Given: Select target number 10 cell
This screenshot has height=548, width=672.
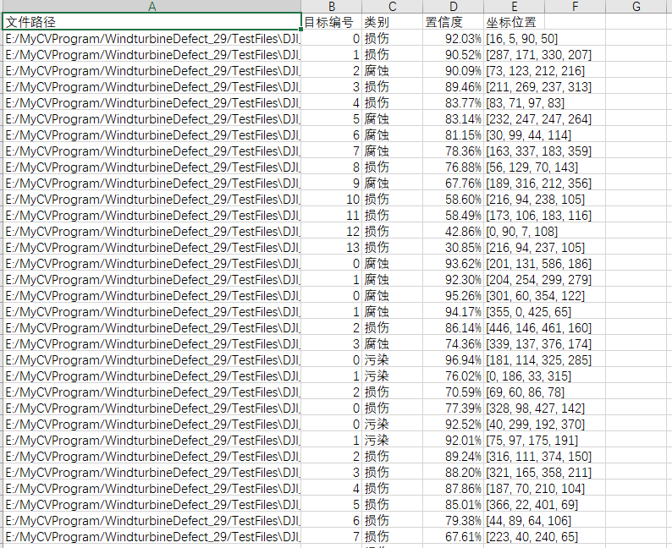Looking at the screenshot, I should click(x=332, y=199).
